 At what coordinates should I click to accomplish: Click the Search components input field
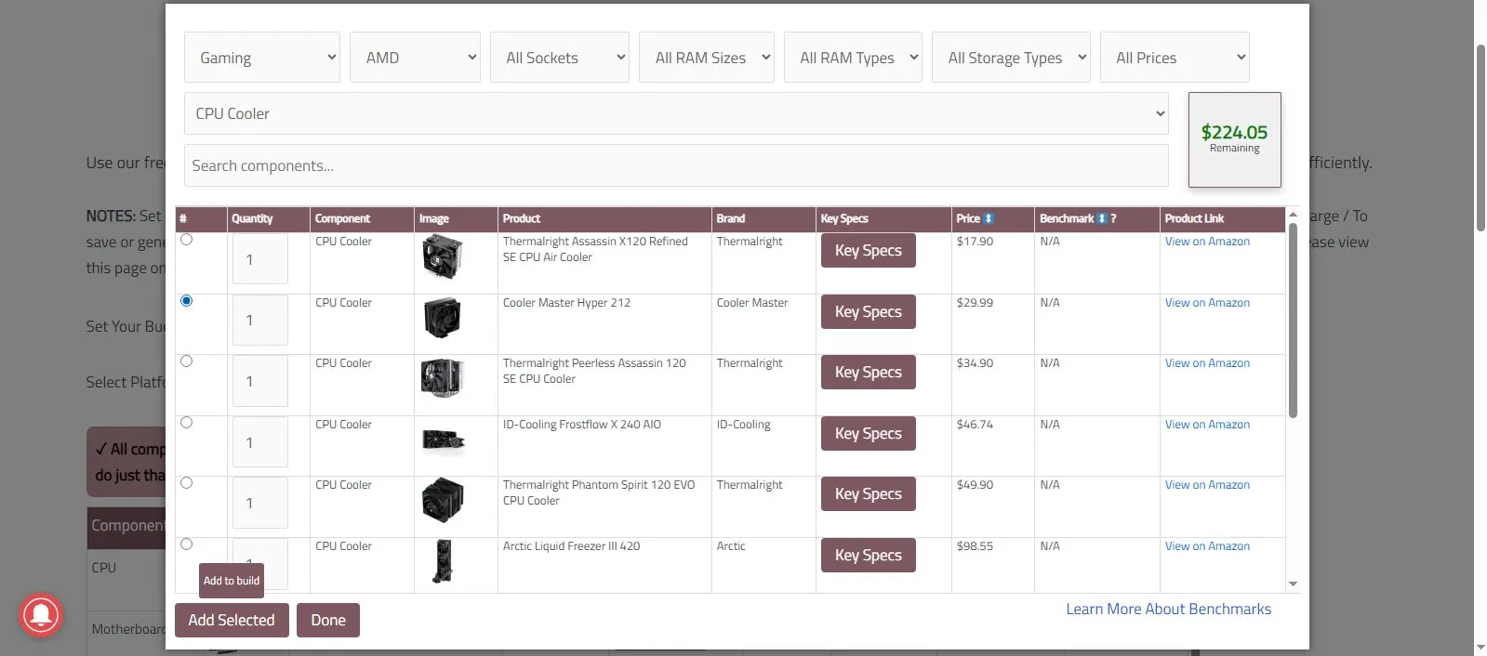tap(676, 165)
